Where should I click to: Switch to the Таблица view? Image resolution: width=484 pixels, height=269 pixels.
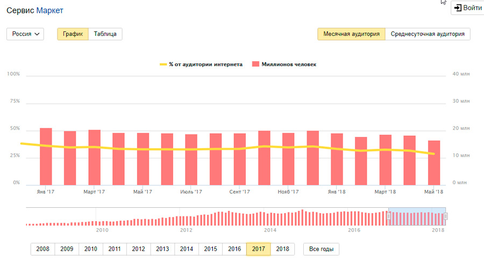coord(105,34)
